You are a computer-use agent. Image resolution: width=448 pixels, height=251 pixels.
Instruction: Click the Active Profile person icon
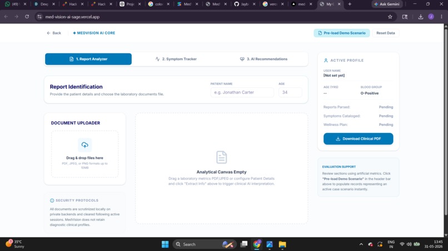pyautogui.click(x=326, y=61)
